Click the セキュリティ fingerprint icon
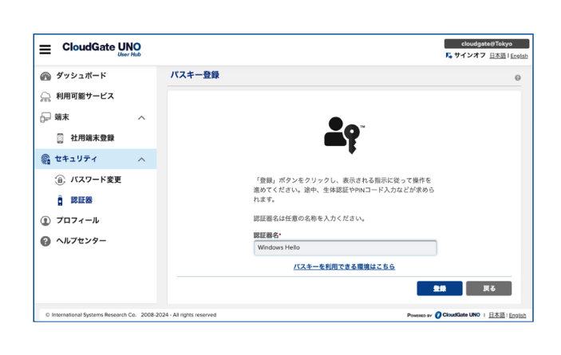 point(45,159)
